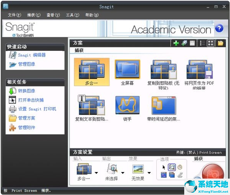Click the printer icon for Snagit 打印机
The image size is (230, 195).
point(13,109)
